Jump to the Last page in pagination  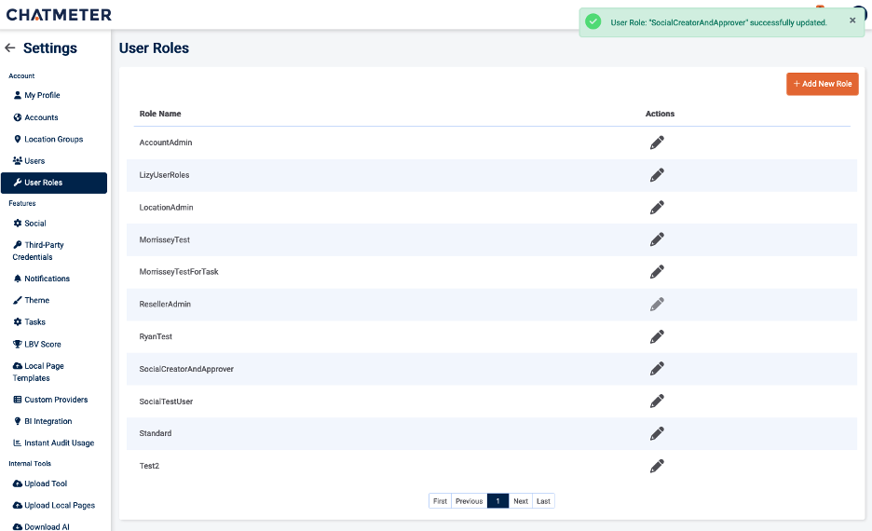click(543, 501)
